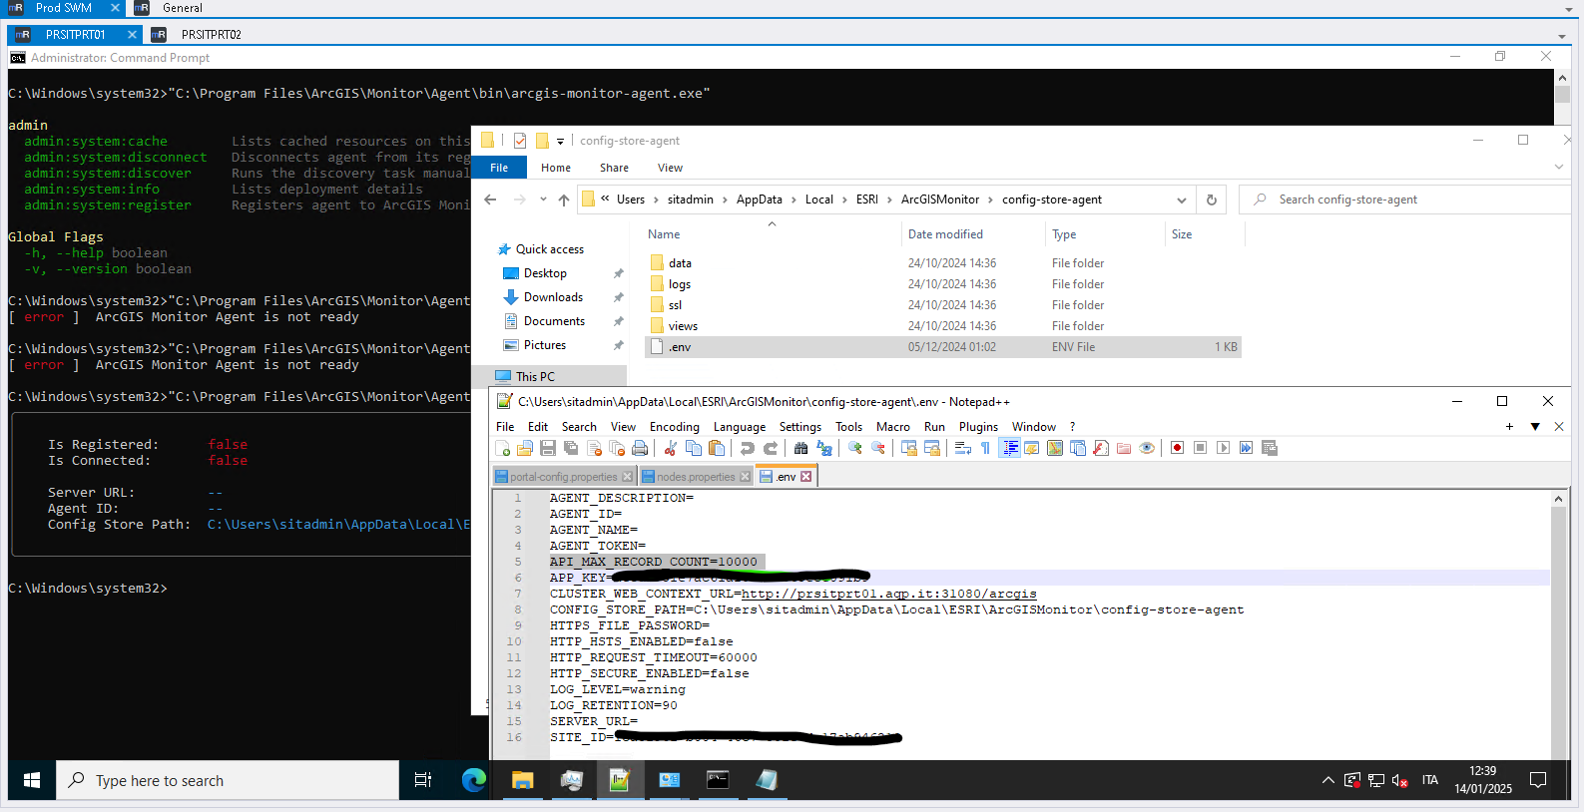
Task: Open the Encoding menu in Notepad++
Action: point(675,427)
